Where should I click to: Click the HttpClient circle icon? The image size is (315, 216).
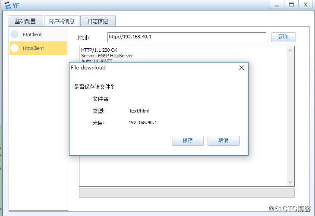(15, 48)
